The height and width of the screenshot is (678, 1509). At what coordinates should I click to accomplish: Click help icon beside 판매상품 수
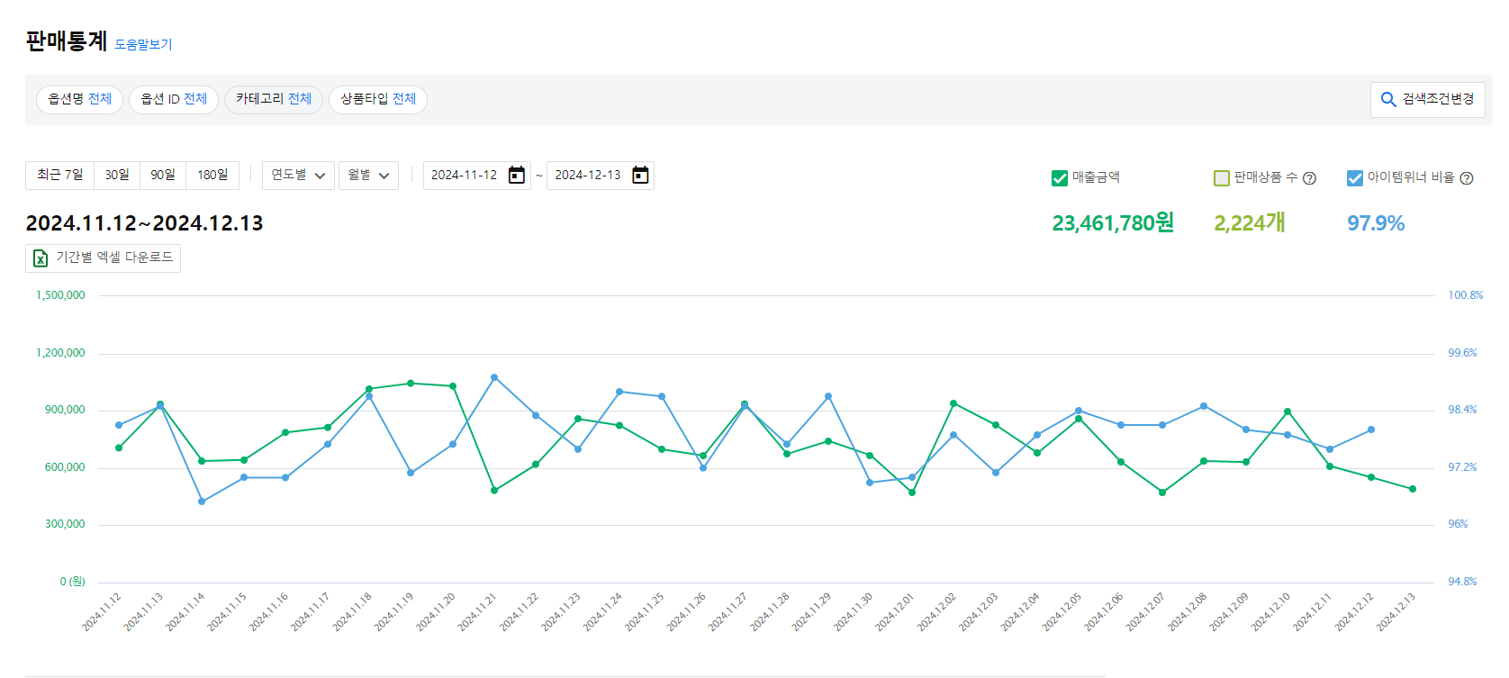coord(1310,178)
